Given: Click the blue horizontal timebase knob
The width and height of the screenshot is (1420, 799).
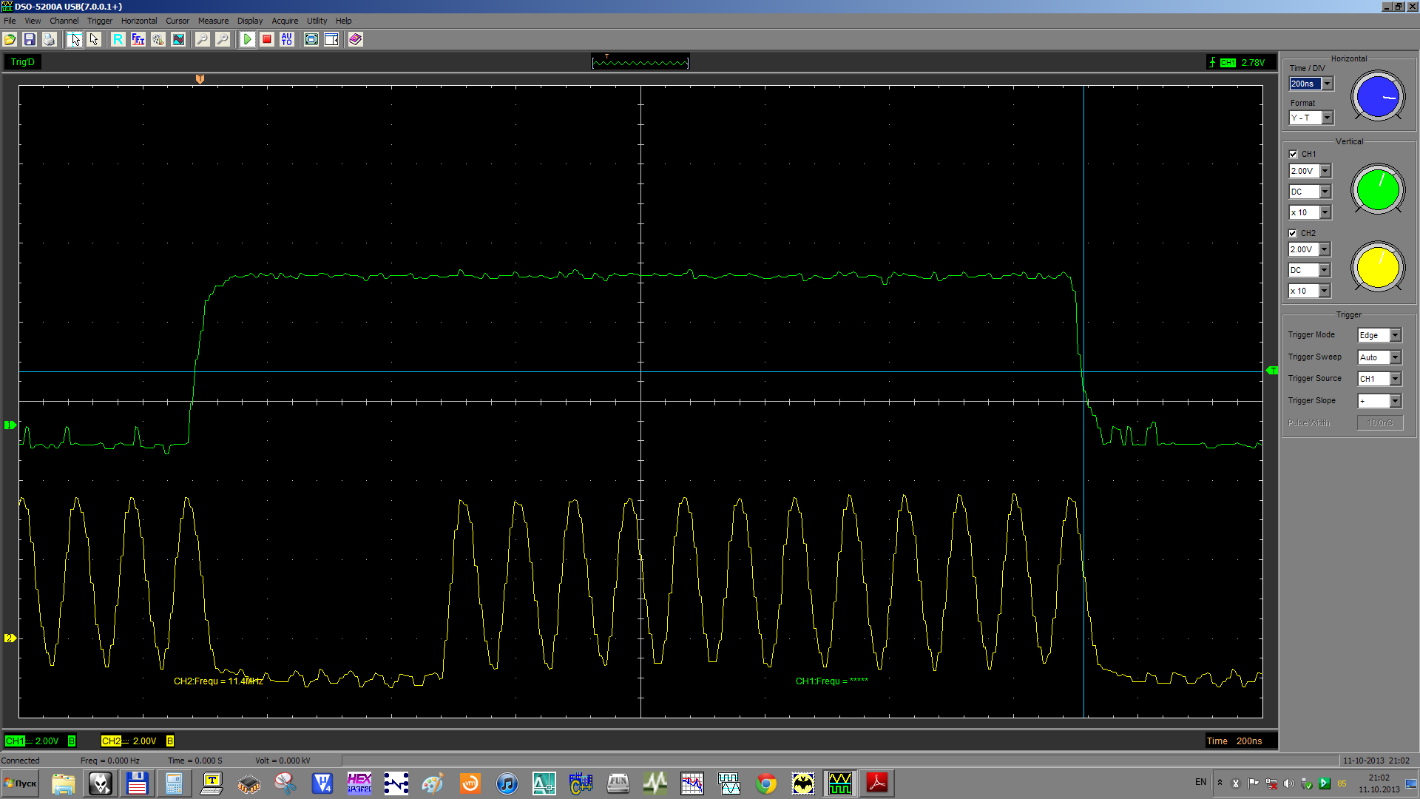Looking at the screenshot, I should (1378, 96).
